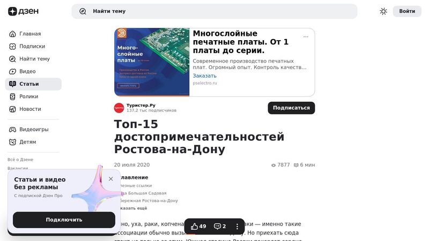Open the ad options ellipsis menu
This screenshot has height=241, width=429.
[x=306, y=36]
